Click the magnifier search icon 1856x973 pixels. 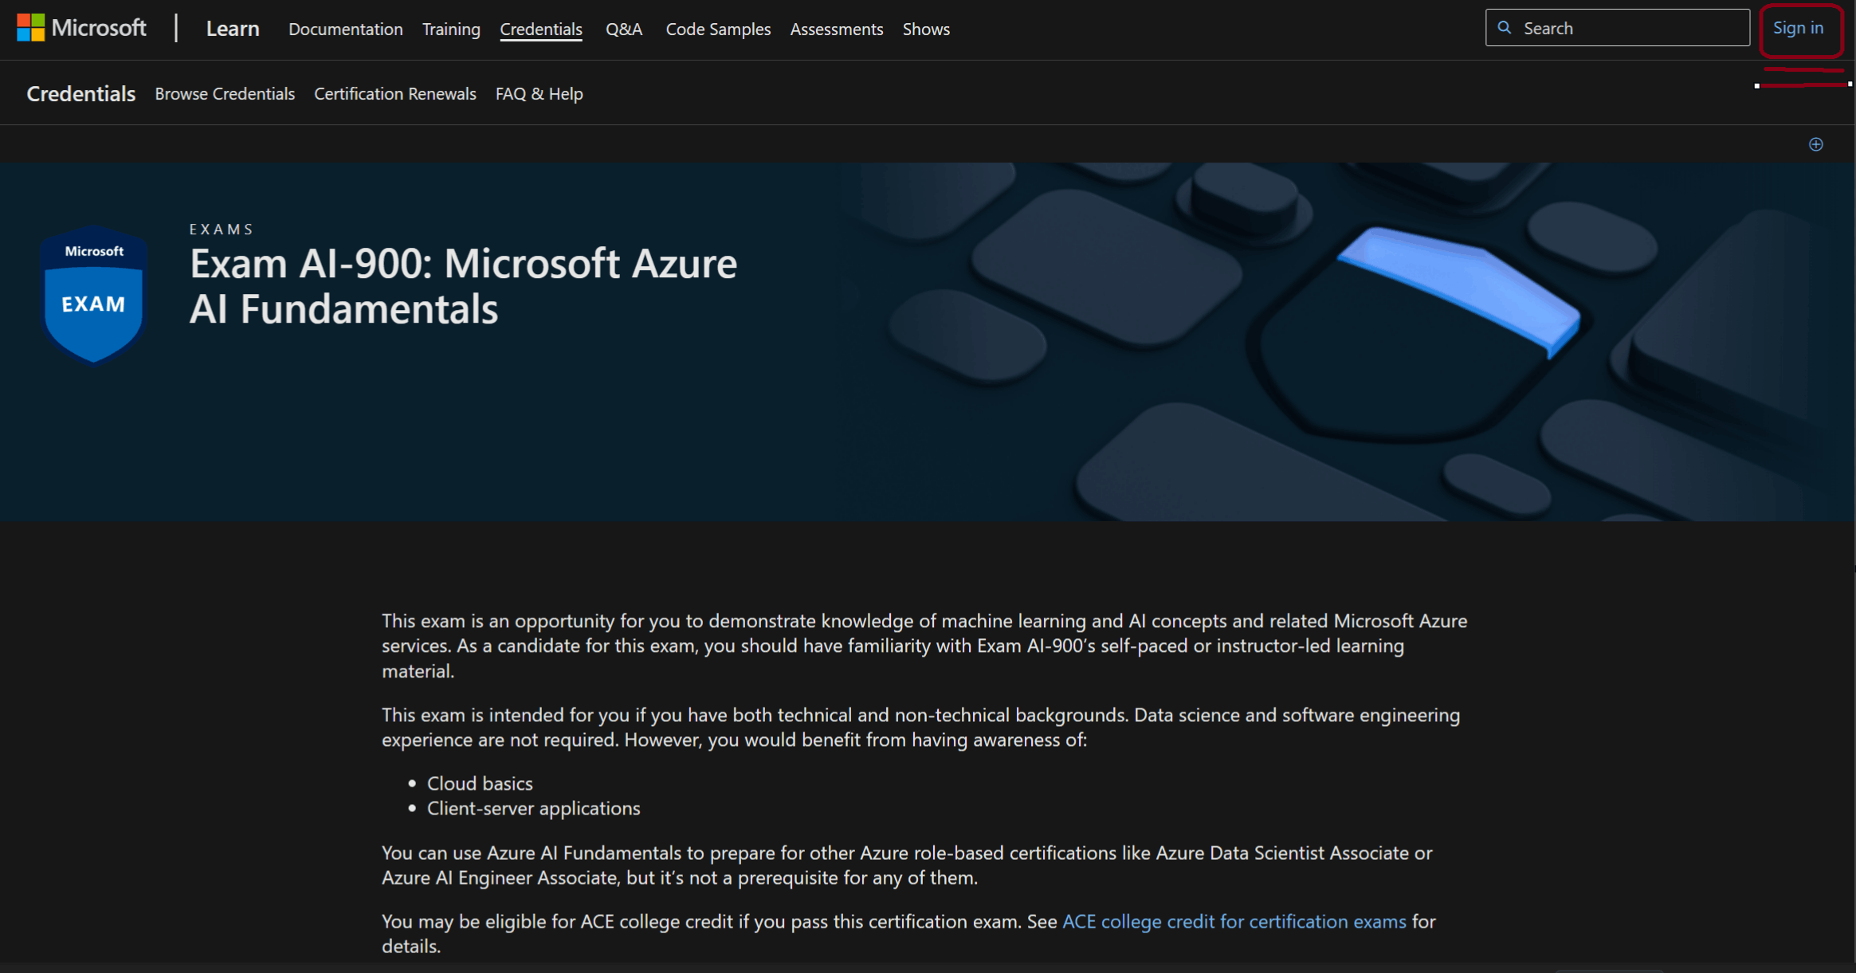tap(1505, 28)
